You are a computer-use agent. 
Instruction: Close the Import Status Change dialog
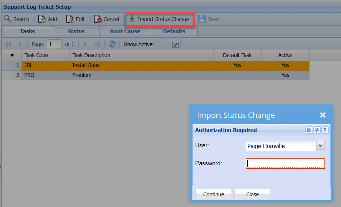(x=323, y=115)
